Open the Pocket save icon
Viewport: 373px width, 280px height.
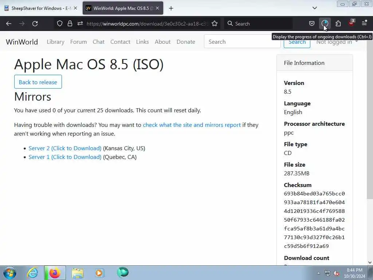[x=312, y=24]
